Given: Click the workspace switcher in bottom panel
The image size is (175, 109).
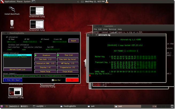Looking at the screenshot, I should point(154,106).
